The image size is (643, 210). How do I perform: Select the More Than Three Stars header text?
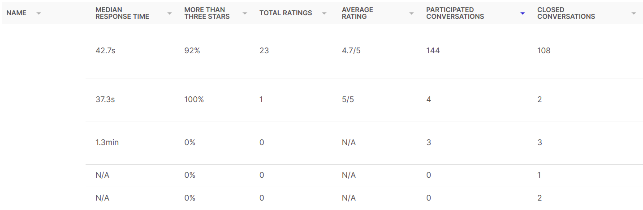(207, 13)
